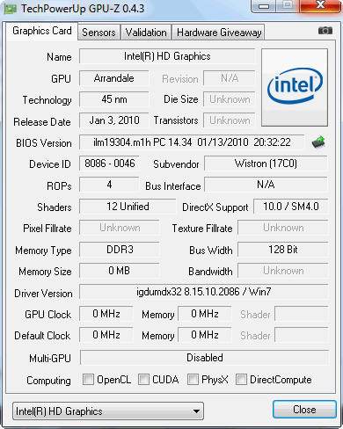Screen dimensions: 343x429
Task: Toggle the CUDA checkbox
Action: (143, 379)
